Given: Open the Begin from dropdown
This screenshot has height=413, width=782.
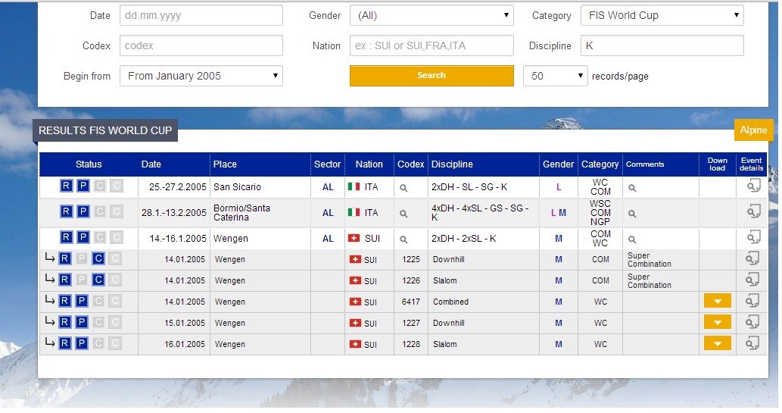Looking at the screenshot, I should [x=201, y=76].
